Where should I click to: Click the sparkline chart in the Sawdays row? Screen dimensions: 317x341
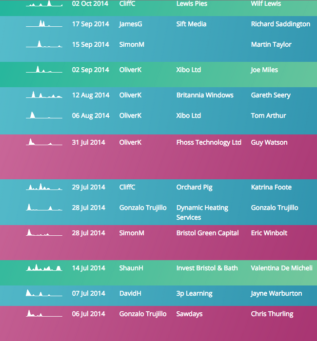[44, 314]
